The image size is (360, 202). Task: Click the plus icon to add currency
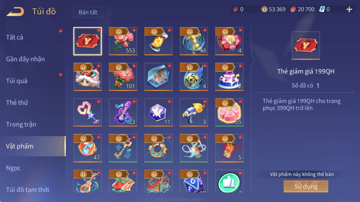[x=349, y=9]
